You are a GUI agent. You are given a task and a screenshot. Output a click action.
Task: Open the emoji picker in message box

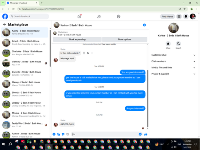click(x=140, y=134)
